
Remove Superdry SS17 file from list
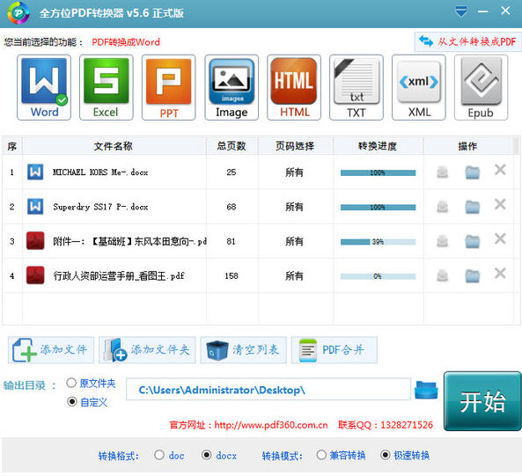pos(500,204)
